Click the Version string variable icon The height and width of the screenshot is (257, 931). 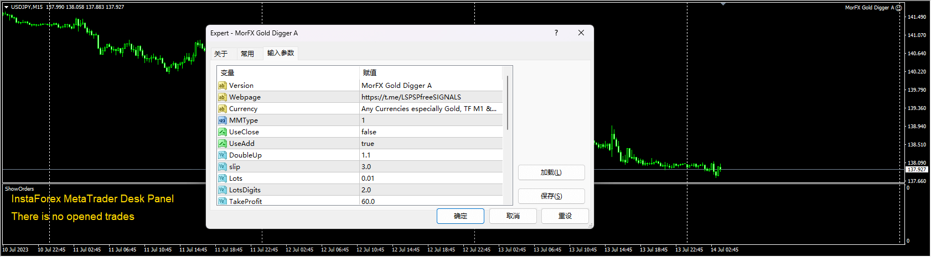coord(222,86)
